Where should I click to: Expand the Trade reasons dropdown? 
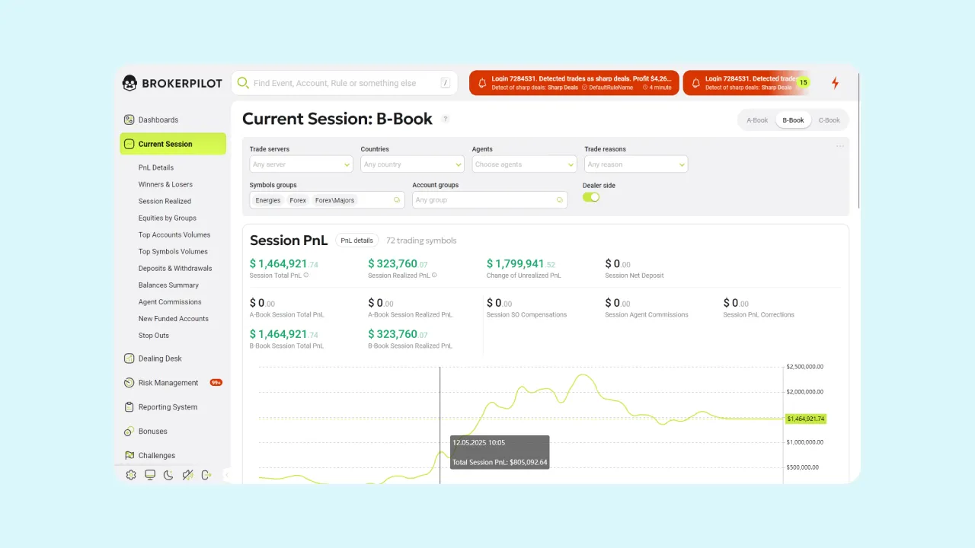pos(636,164)
